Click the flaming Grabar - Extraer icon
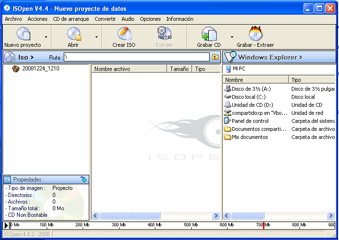 [x=255, y=34]
